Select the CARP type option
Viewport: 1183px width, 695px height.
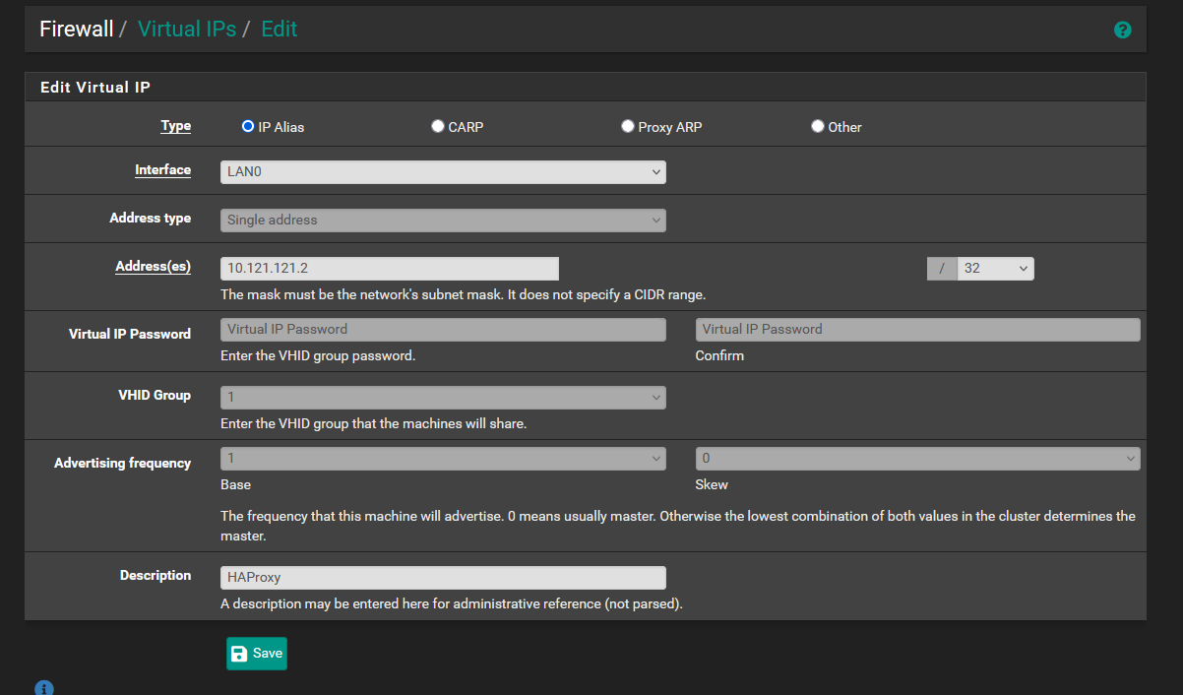(438, 126)
